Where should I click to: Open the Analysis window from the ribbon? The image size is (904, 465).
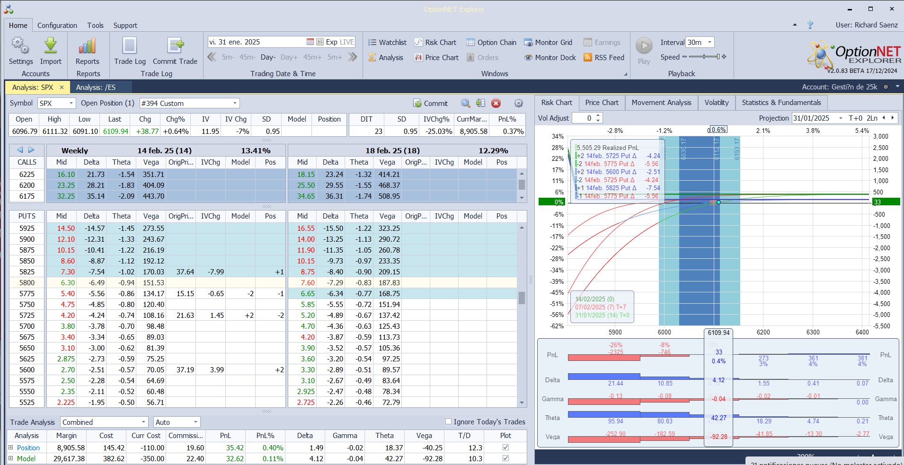click(x=385, y=58)
